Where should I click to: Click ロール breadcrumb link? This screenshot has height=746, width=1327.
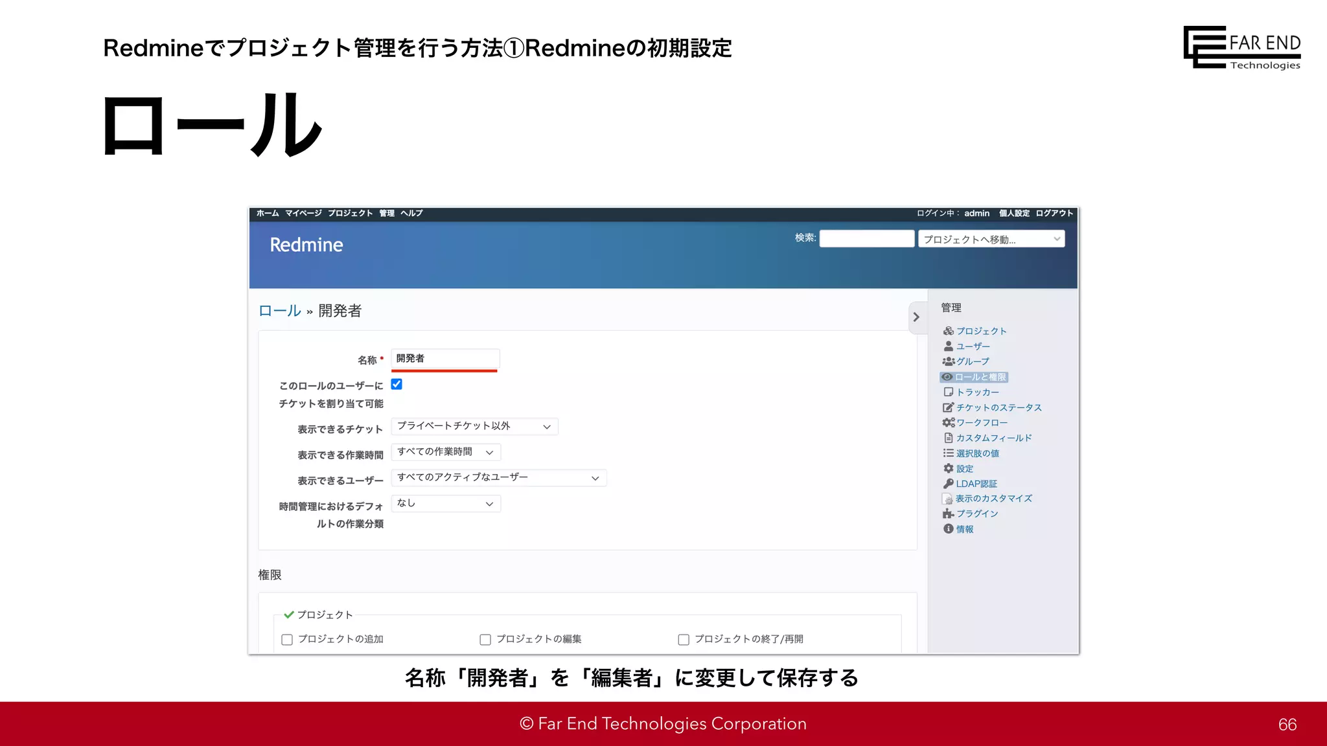(x=280, y=311)
